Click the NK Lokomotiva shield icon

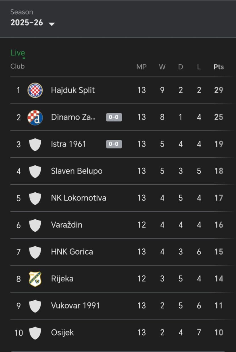[35, 198]
